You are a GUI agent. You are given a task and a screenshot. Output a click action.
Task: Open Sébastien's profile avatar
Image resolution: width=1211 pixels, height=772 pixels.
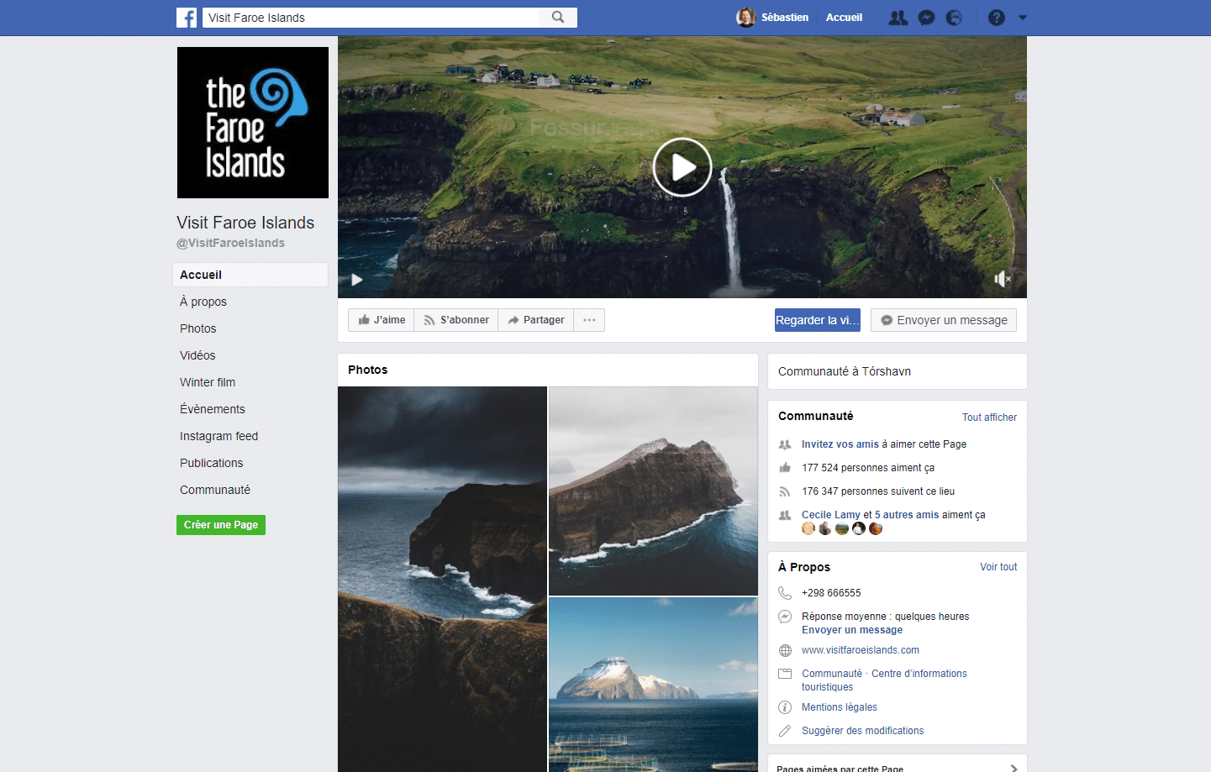point(745,18)
